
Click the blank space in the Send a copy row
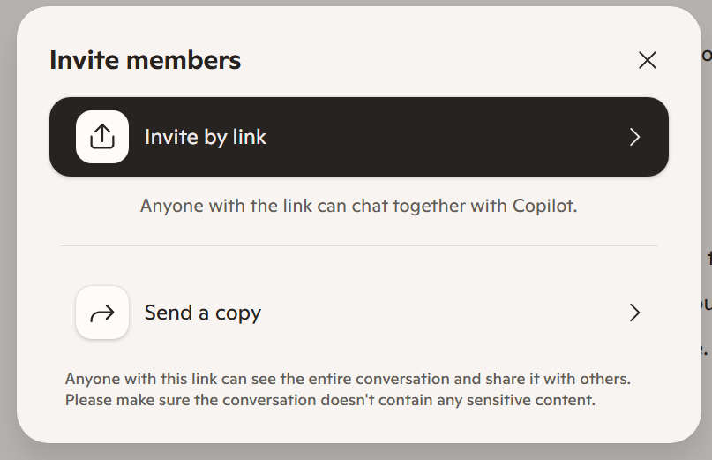point(441,313)
